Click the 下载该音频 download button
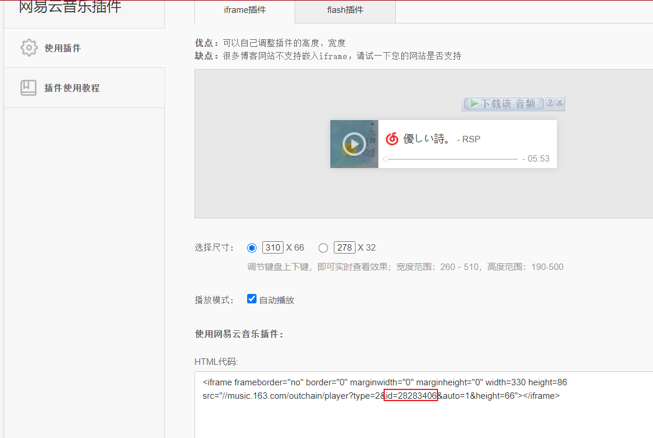Viewport: 653px width, 438px height. click(x=504, y=104)
